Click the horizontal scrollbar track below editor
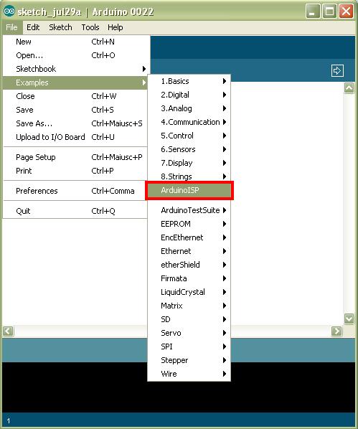The image size is (358, 429). pos(281,331)
